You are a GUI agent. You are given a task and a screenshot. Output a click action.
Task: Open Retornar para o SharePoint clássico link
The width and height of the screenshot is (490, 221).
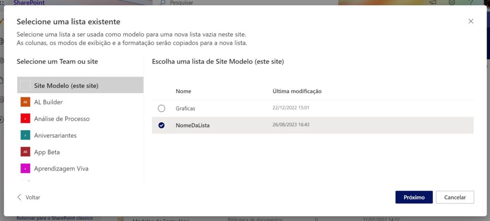55,218
